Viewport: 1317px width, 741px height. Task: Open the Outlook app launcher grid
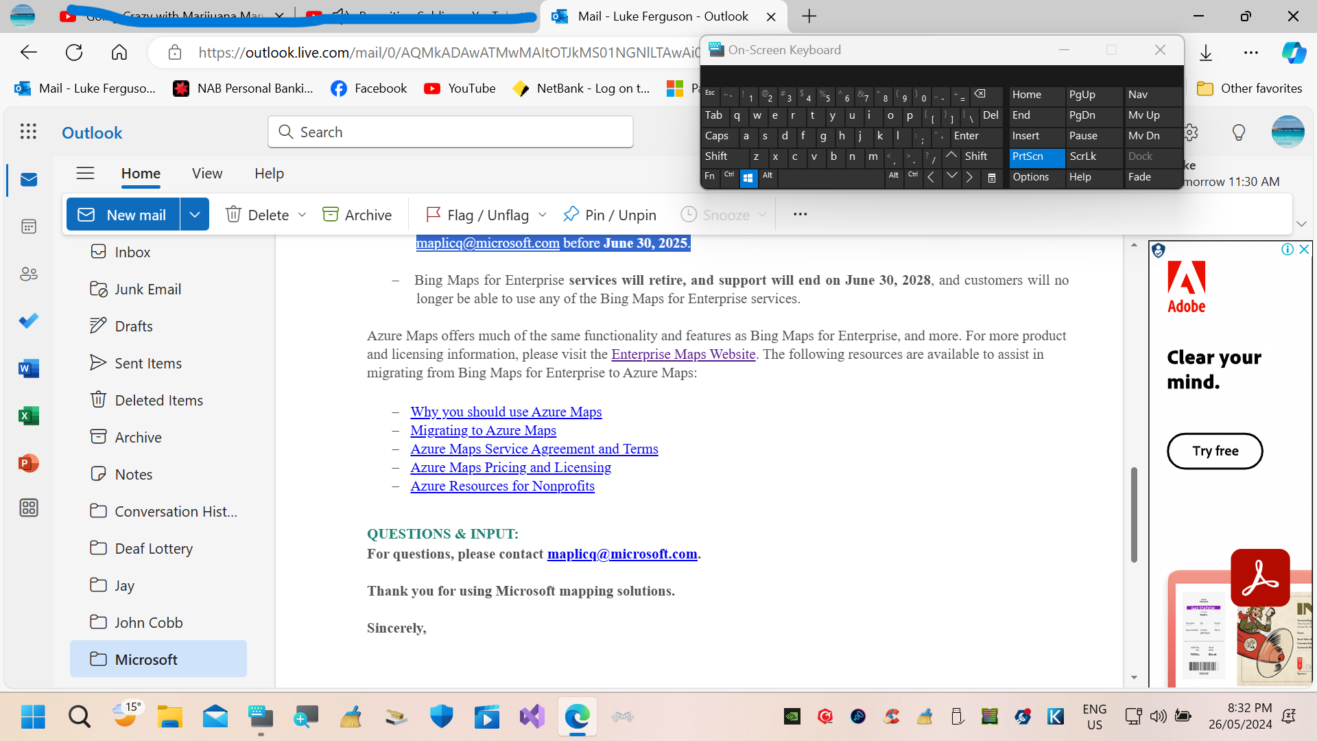(28, 132)
